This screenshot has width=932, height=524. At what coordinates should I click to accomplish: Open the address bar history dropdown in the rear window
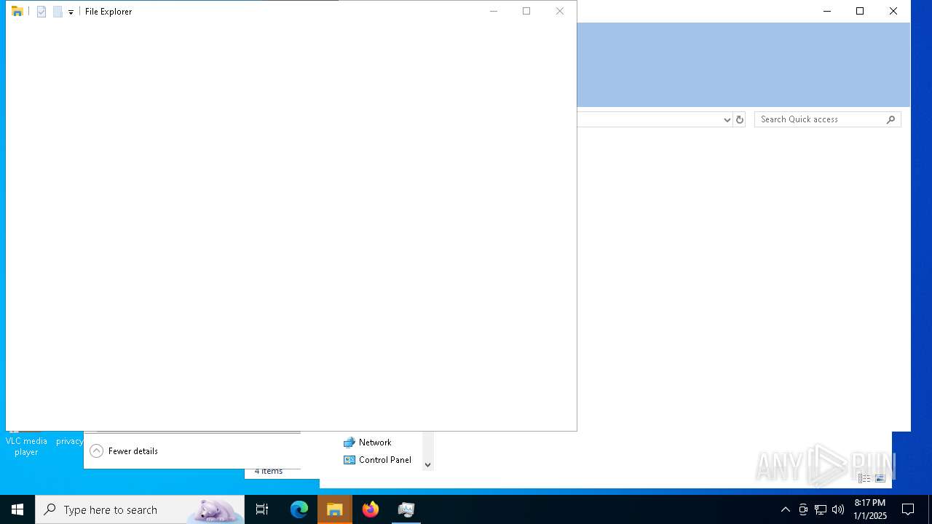pos(727,119)
